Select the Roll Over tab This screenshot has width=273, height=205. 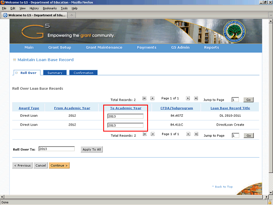26,73
